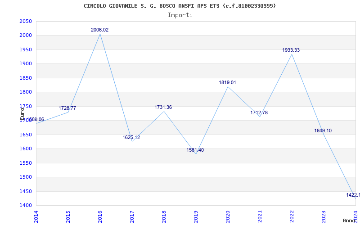Click y-axis value 1400
Screen dimensions: 360x225
click(26, 205)
